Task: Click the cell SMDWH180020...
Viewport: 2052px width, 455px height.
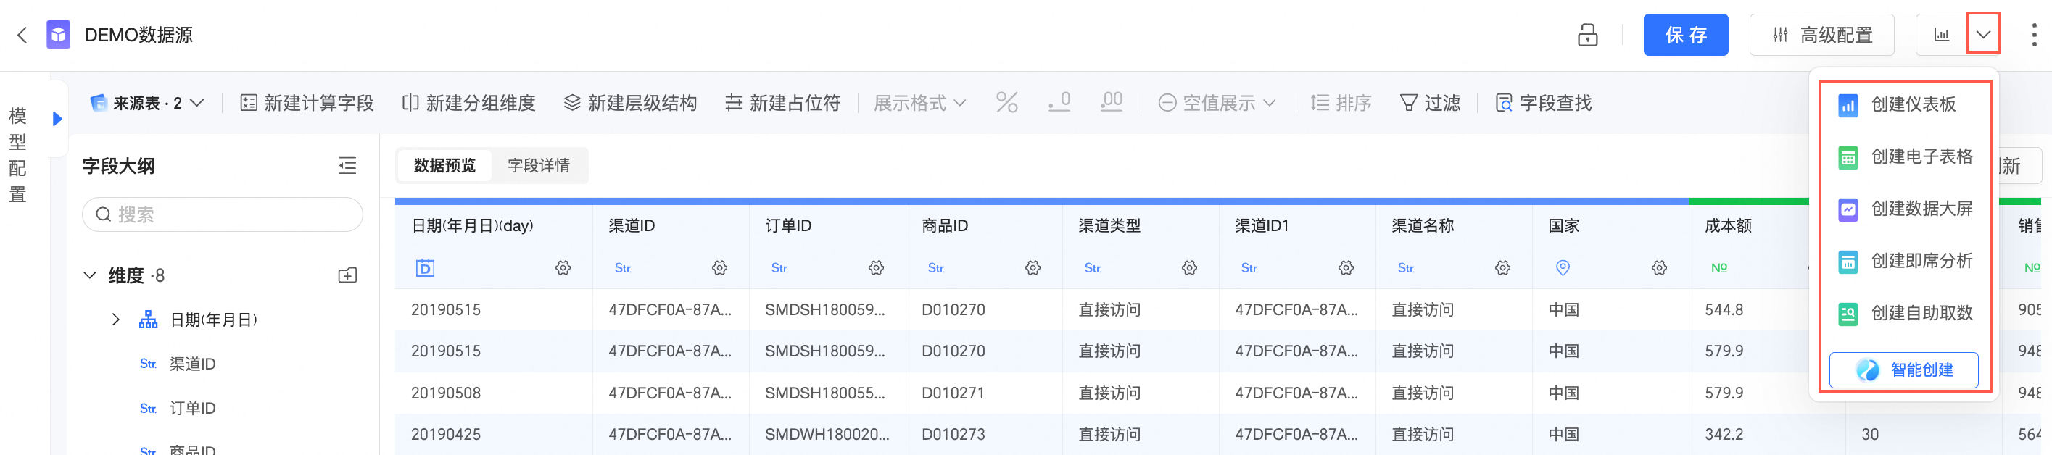Action: point(827,435)
